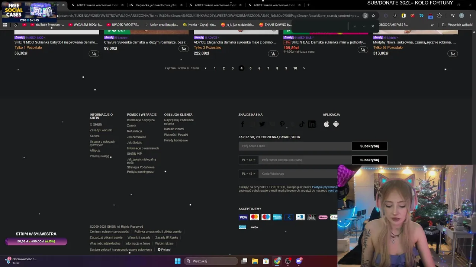The width and height of the screenshot is (476, 267).
Task: Click the DMCA badge icon
Action: 254,227
